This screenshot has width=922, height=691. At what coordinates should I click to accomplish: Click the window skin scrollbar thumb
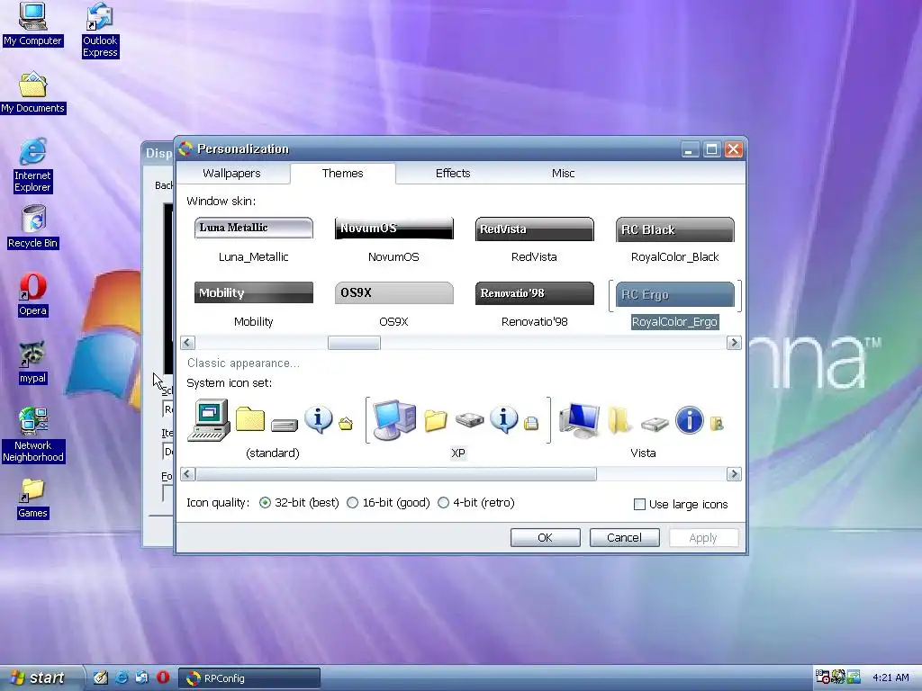pos(354,343)
